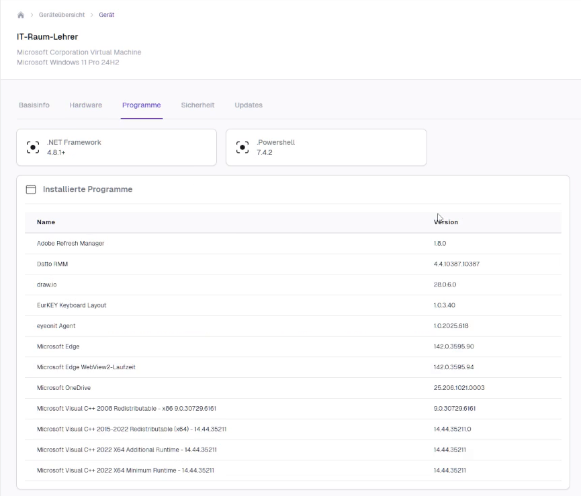Image resolution: width=581 pixels, height=496 pixels.
Task: Click the .Powershell card icon
Action: click(x=242, y=148)
